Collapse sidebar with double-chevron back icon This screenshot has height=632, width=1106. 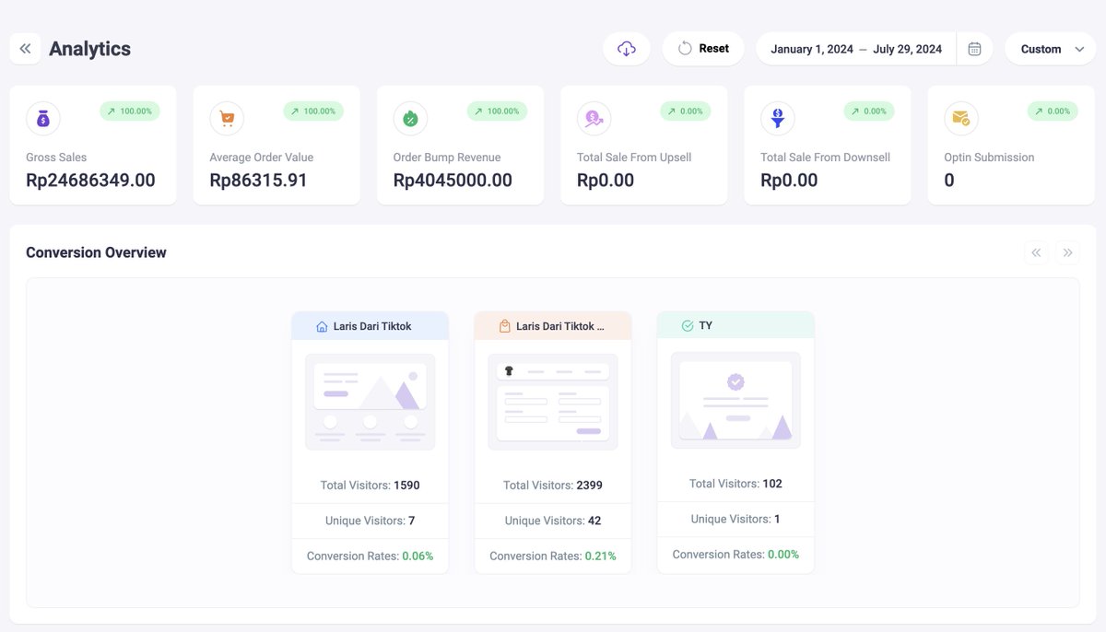pos(25,49)
